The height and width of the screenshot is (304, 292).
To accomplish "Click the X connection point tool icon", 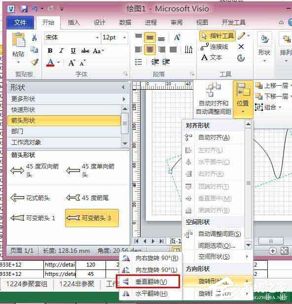I will tap(241, 47).
